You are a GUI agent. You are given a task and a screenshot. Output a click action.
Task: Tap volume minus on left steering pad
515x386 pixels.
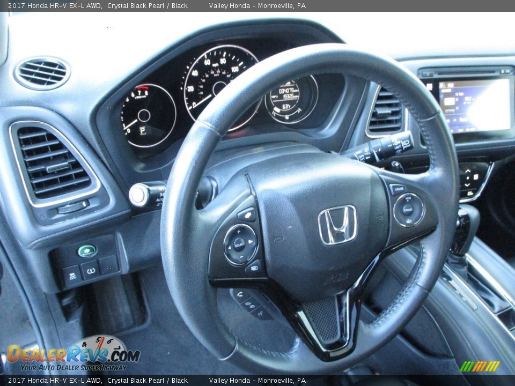pos(242,257)
